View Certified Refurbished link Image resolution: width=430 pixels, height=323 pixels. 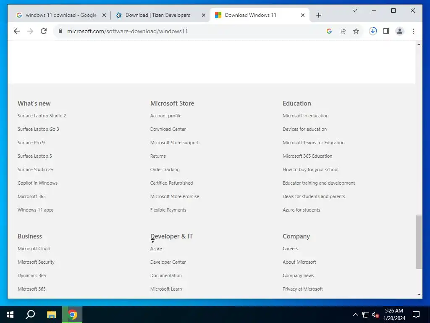click(x=172, y=183)
